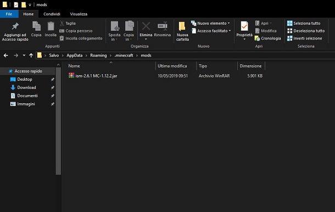The width and height of the screenshot is (335, 212).
Task: Click .minecraft in the address path
Action: coord(124,55)
